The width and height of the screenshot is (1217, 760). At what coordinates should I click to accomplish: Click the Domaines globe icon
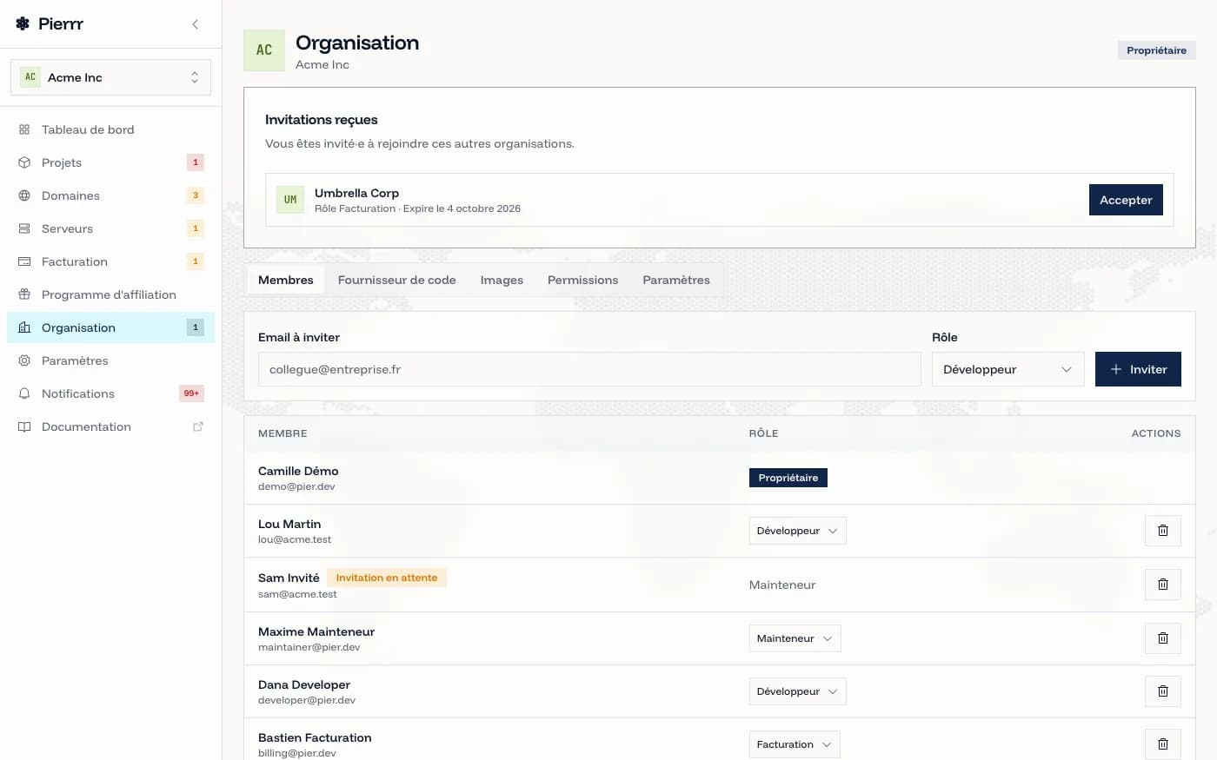coord(24,195)
